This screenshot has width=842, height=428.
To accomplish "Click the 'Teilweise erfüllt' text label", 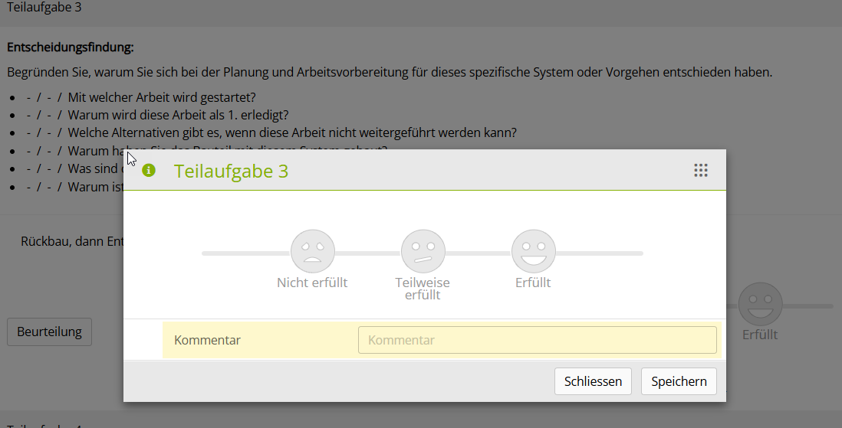I will 423,289.
